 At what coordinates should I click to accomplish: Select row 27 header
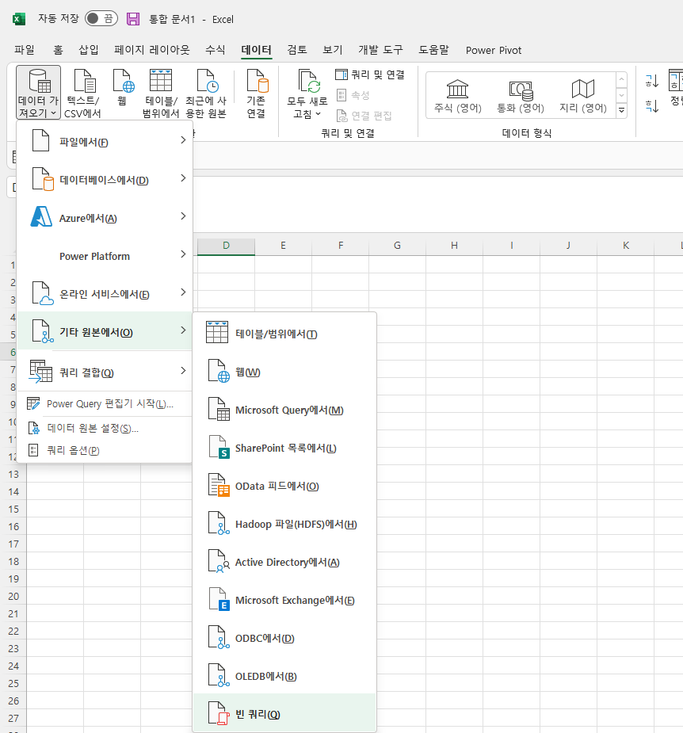14,718
